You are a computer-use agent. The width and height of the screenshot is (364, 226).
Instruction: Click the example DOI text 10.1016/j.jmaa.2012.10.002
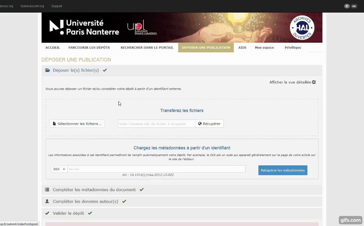151,175
